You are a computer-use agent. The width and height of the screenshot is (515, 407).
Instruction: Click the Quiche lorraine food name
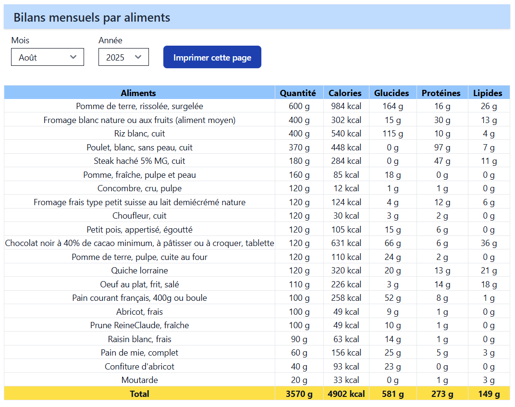coord(139,271)
